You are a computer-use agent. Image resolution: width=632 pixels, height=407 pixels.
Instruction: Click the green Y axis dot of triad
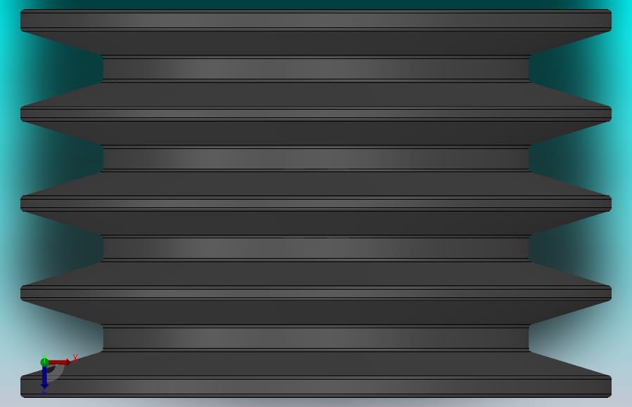(x=44, y=362)
